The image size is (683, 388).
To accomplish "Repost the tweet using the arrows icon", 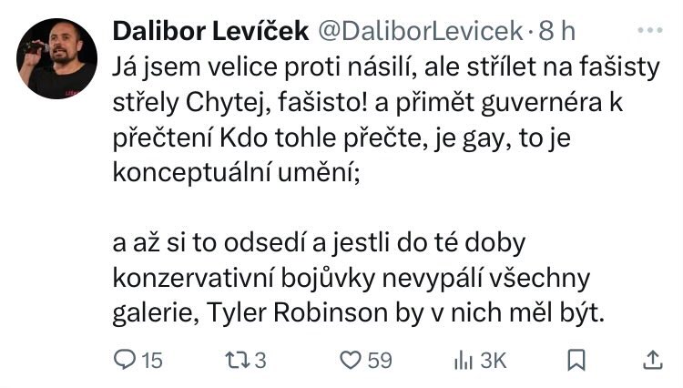I will pyautogui.click(x=237, y=360).
